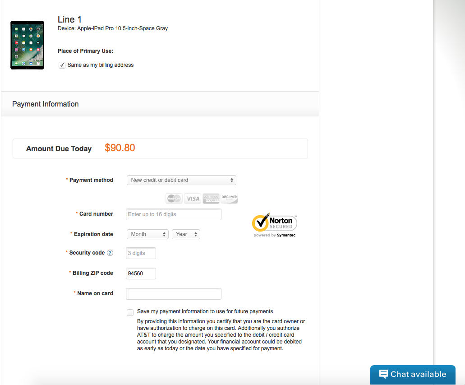The width and height of the screenshot is (465, 385).
Task: Focus the Card number input field
Action: 174,214
